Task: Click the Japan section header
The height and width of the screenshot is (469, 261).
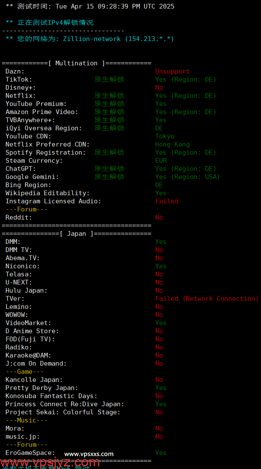Action: 76,234
